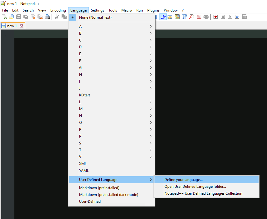Expand the O languages submenu
The image size is (267, 219).
[112, 123]
